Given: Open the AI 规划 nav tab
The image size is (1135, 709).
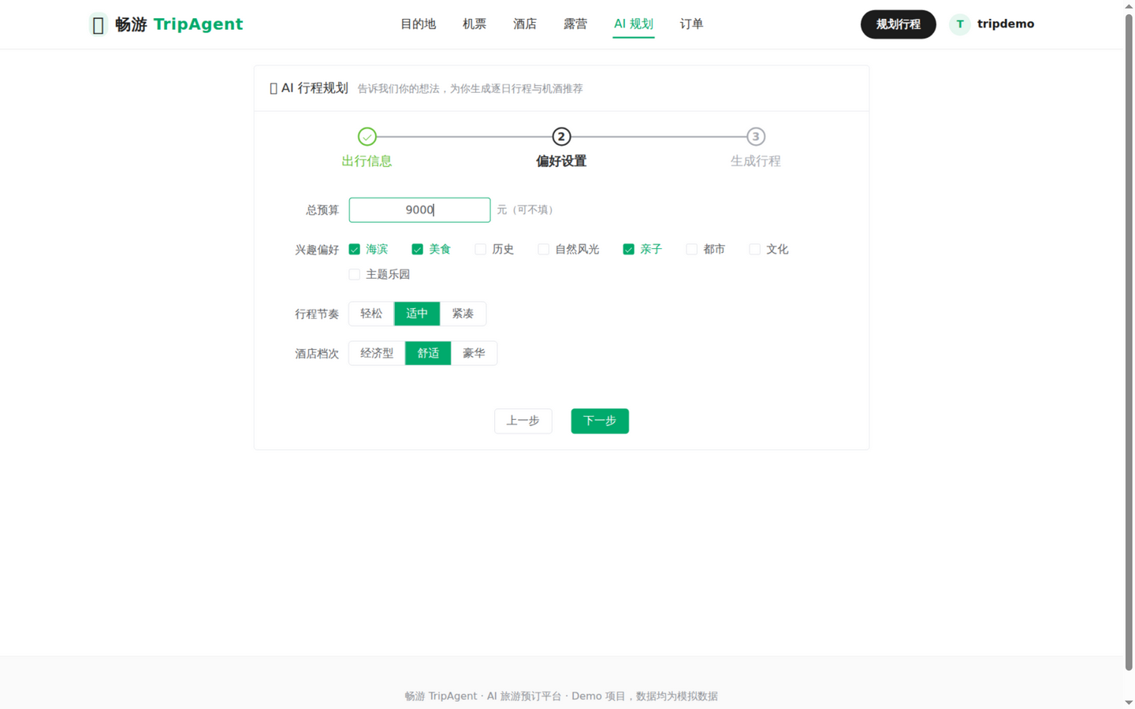Looking at the screenshot, I should pyautogui.click(x=634, y=24).
